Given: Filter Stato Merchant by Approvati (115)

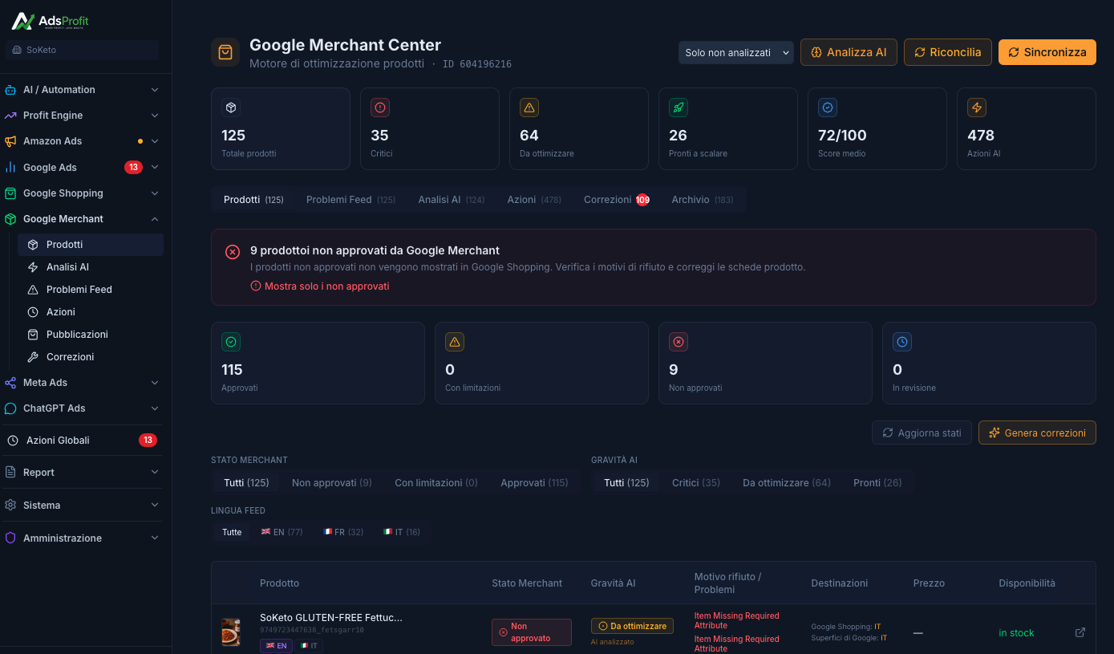Looking at the screenshot, I should pyautogui.click(x=534, y=483).
